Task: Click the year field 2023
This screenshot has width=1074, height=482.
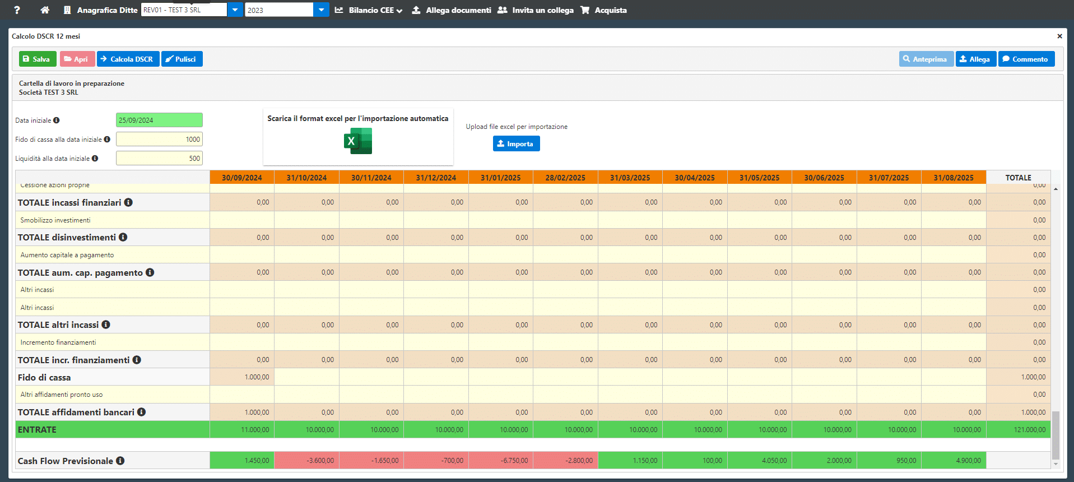Action: pyautogui.click(x=279, y=10)
